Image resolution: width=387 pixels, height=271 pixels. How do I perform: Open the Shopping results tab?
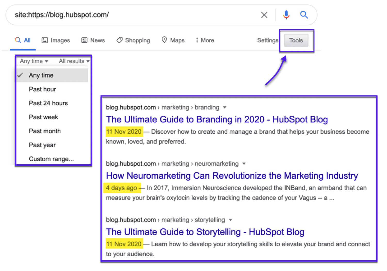133,40
